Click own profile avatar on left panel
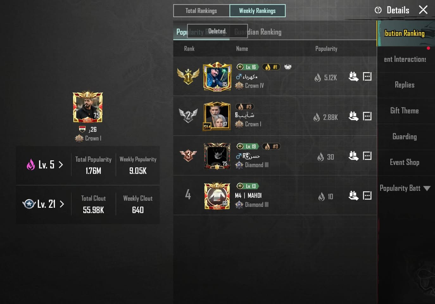Viewport: 435px width, 304px height. (x=88, y=107)
